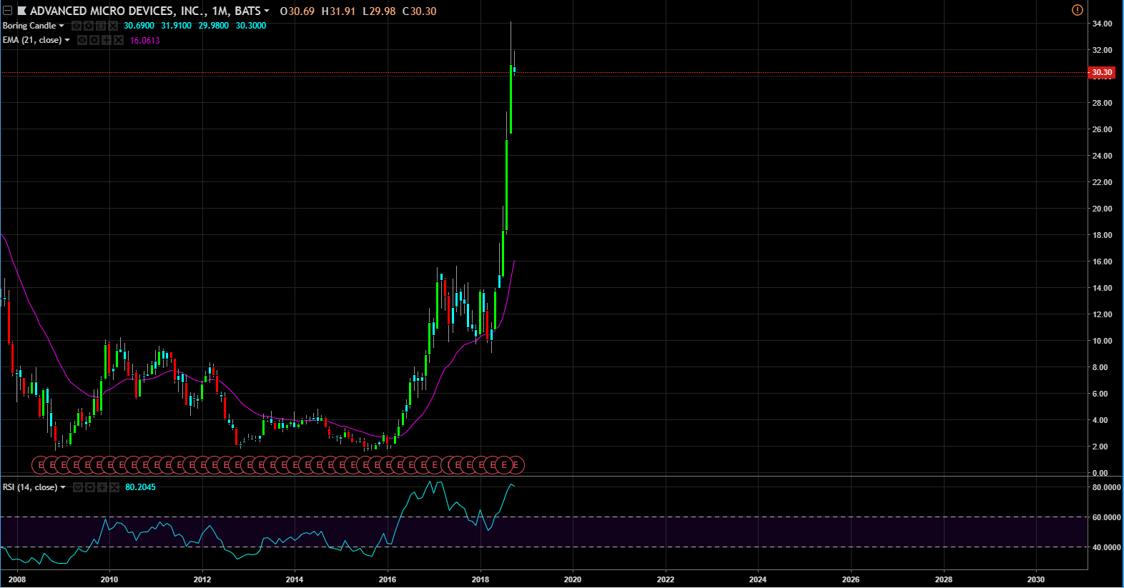Click the 26.00 price axis label
1124x588 pixels.
pyautogui.click(x=1102, y=129)
